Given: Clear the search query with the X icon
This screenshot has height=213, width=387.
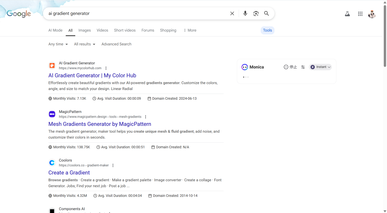Looking at the screenshot, I should click(x=232, y=14).
